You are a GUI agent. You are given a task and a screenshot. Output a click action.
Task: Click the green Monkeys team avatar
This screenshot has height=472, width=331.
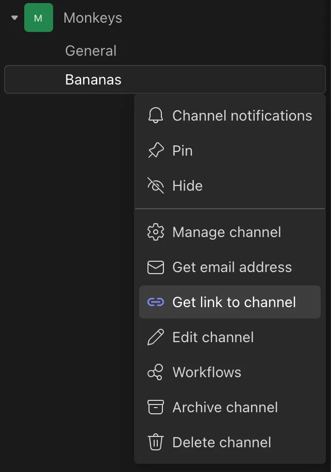[x=39, y=18]
